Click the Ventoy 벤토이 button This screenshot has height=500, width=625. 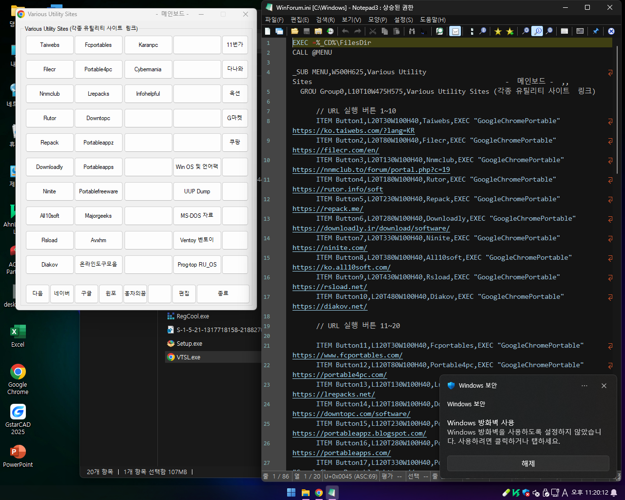click(197, 240)
